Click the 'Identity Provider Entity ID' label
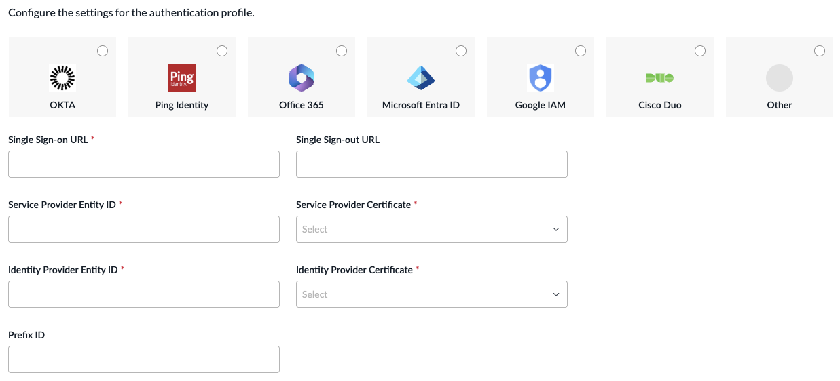Image resolution: width=840 pixels, height=381 pixels. [x=63, y=270]
